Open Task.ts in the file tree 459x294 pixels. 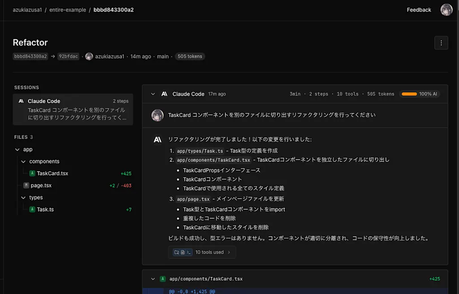[x=45, y=209]
